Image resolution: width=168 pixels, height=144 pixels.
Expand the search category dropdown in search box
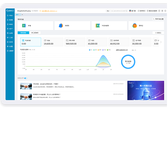[x=108, y=11]
